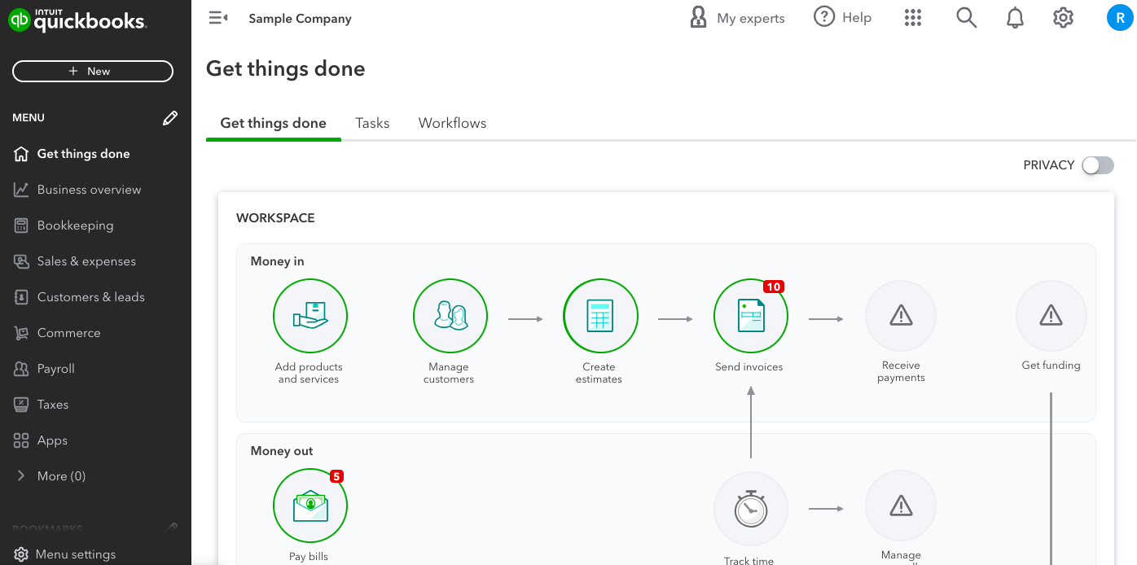This screenshot has width=1137, height=565.
Task: Click the red 5 badge on Pay bills
Action: coord(336,477)
